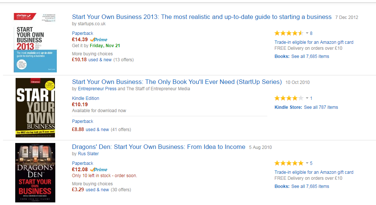
Task: Click the Prime logo beside £14.39 price
Action: 99,40
